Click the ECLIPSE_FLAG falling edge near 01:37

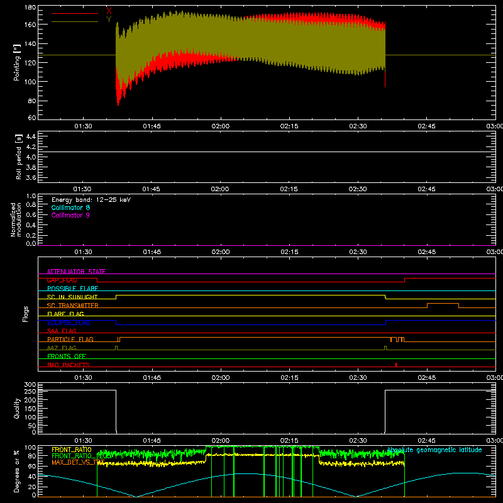tap(116, 323)
